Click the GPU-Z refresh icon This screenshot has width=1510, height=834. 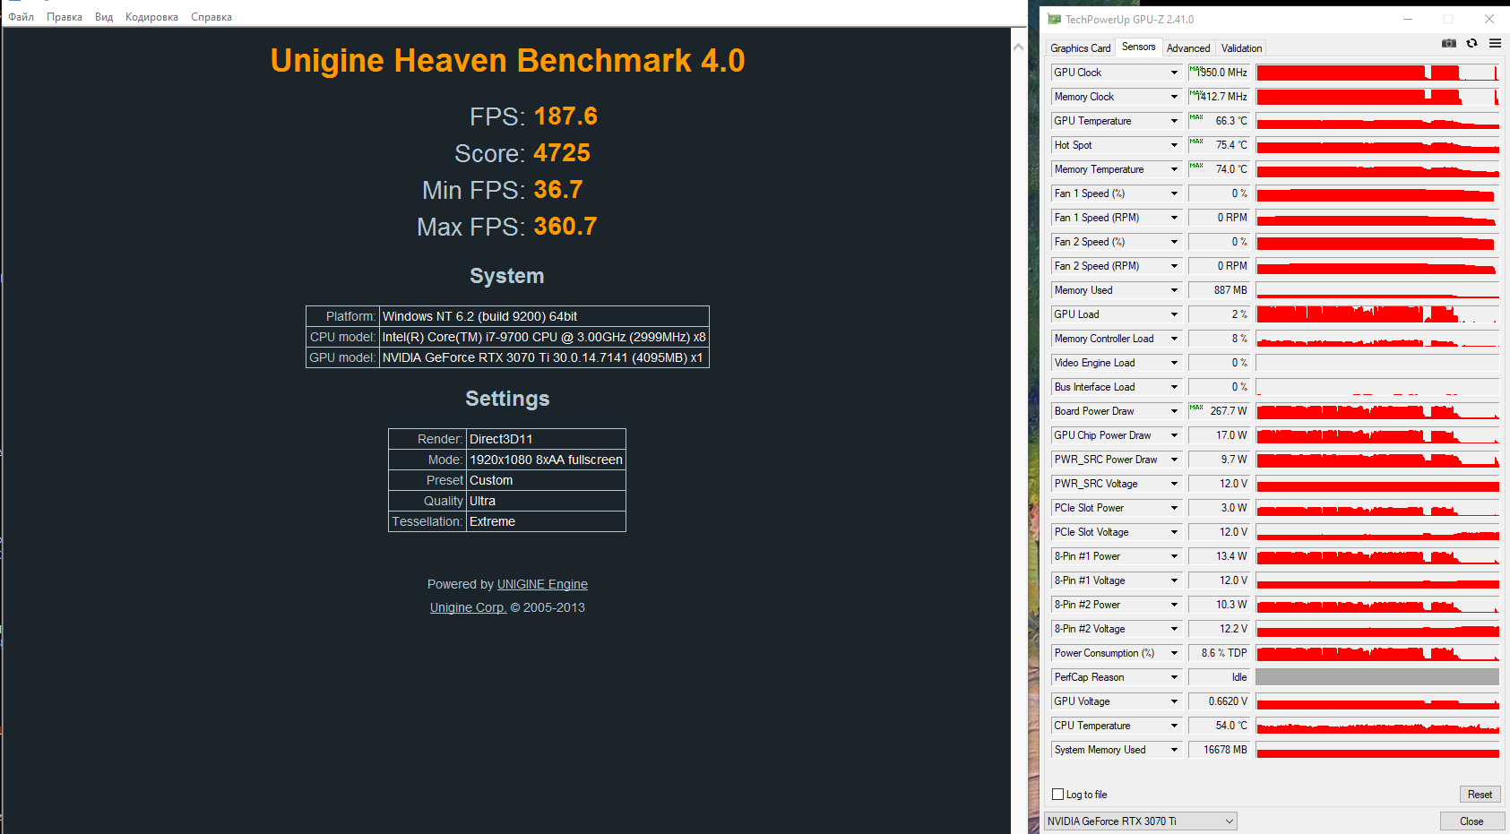(x=1471, y=43)
